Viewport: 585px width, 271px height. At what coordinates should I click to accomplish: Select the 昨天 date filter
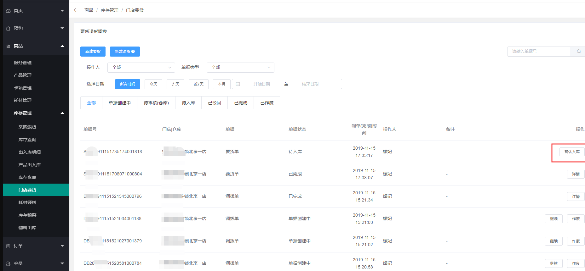pos(175,84)
